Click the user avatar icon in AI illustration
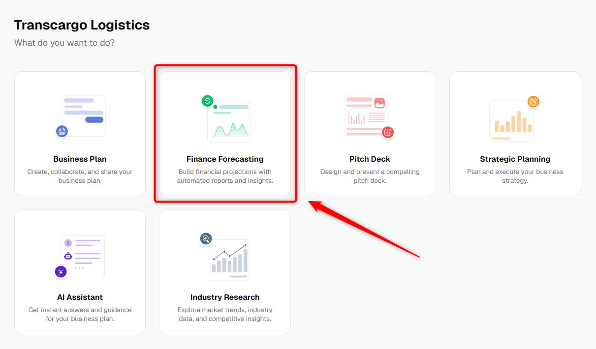This screenshot has height=349, width=596. [x=68, y=243]
